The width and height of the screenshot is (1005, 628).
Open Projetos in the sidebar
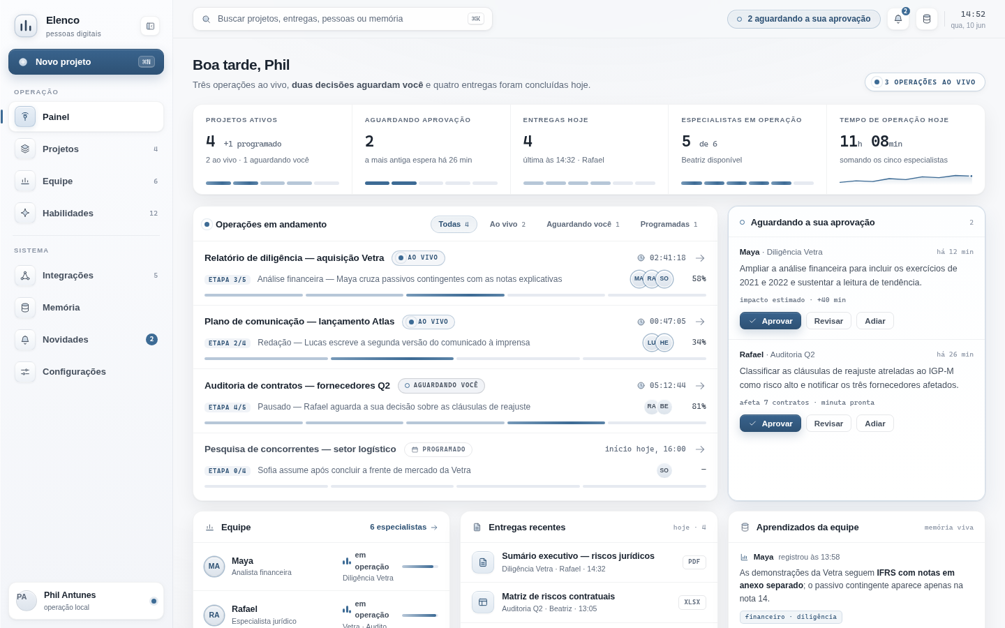(86, 149)
